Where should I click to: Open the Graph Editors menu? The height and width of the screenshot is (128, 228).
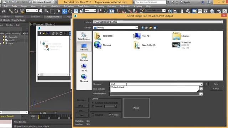point(84,6)
